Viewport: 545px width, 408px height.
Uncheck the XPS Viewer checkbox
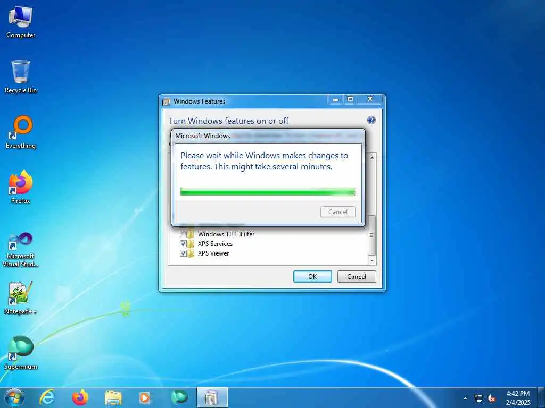183,253
